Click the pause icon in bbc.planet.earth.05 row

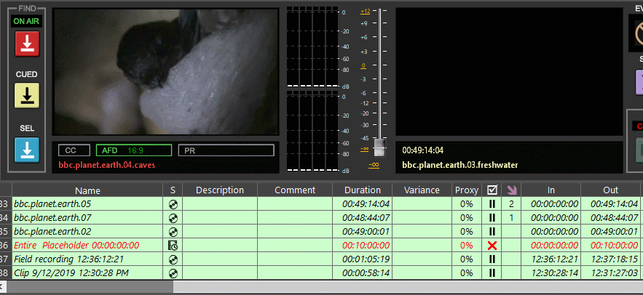[492, 203]
